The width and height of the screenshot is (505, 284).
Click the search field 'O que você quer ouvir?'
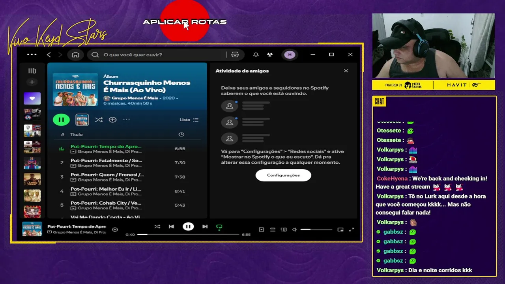(x=158, y=54)
